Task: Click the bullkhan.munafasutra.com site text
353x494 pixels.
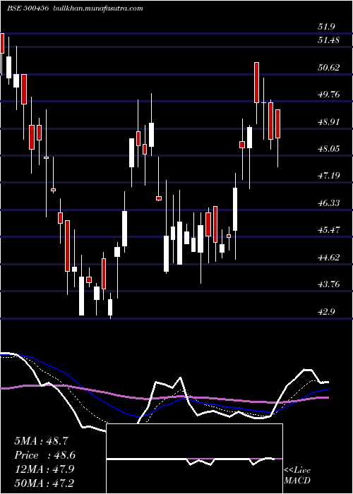Action: [x=99, y=8]
